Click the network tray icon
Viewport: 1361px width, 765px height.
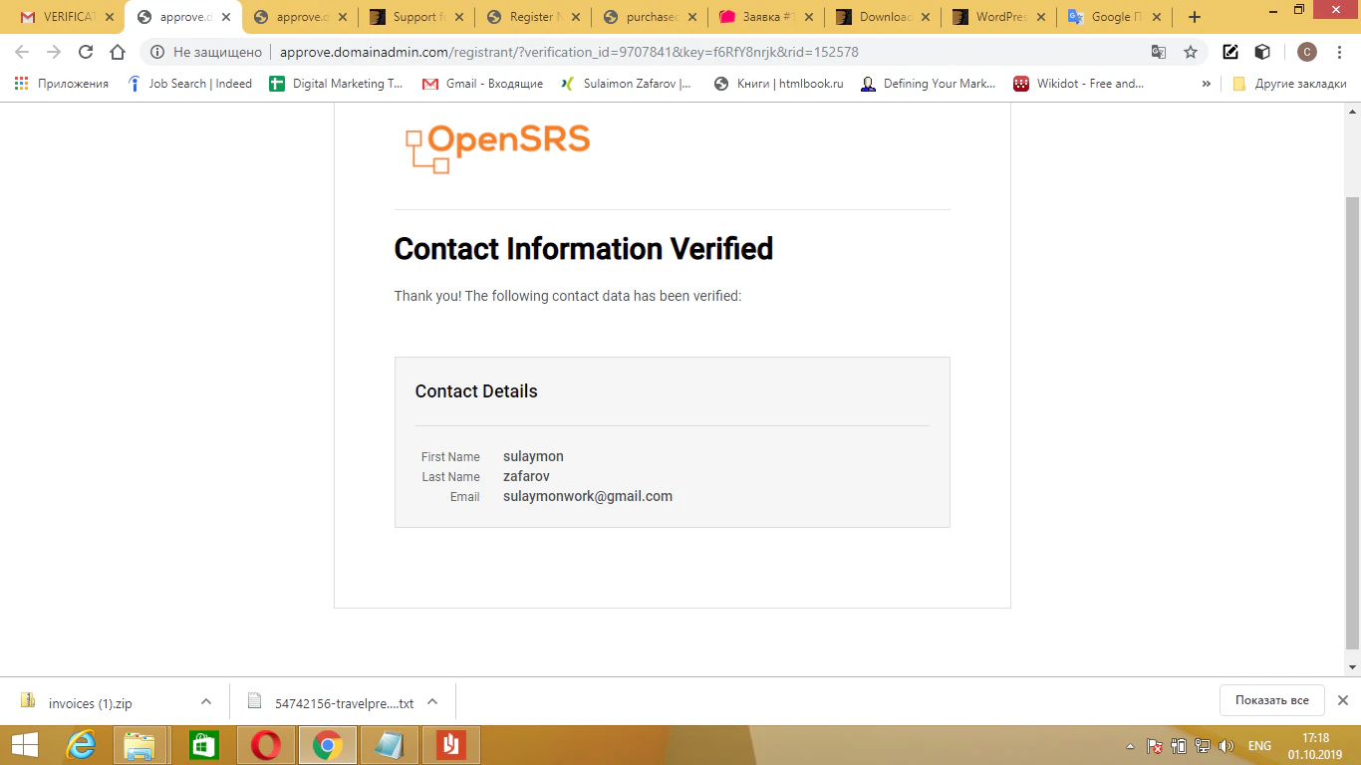point(1203,746)
